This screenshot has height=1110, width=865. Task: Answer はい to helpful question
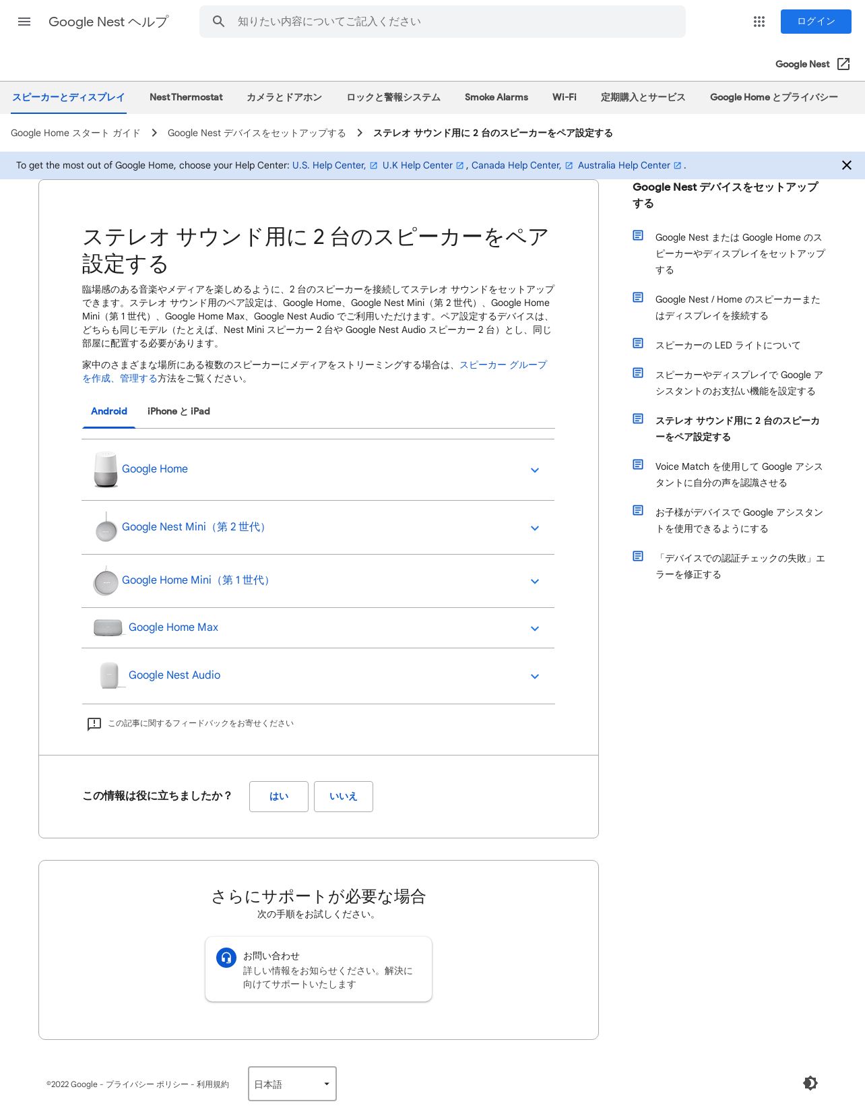tap(279, 797)
